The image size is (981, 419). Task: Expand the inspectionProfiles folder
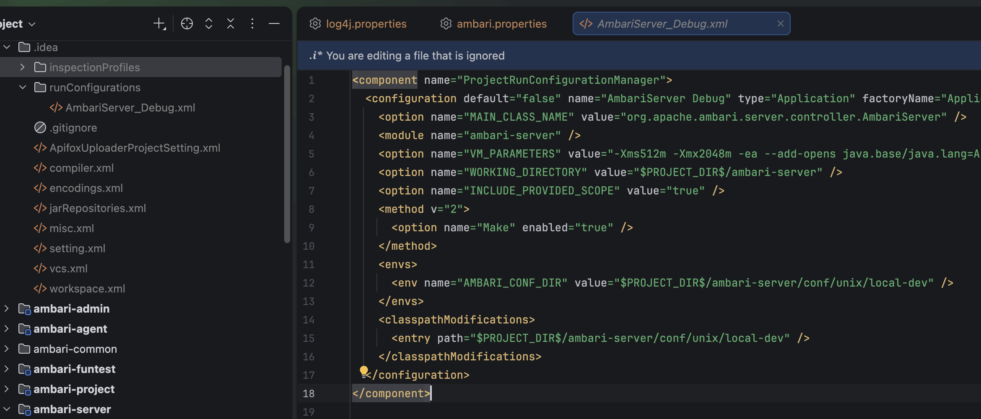click(x=23, y=67)
